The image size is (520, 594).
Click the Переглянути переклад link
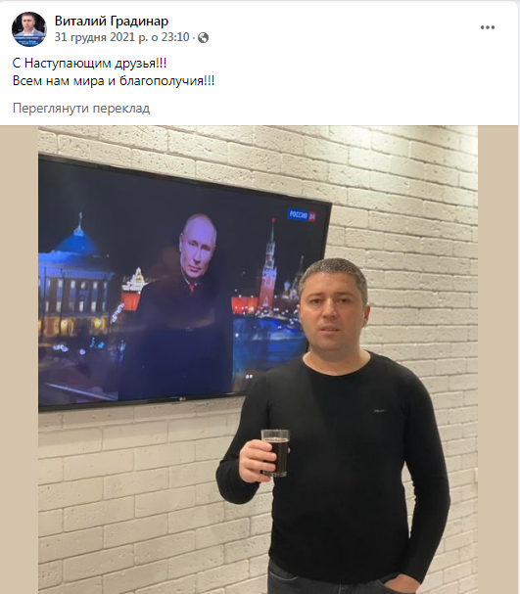pos(81,109)
